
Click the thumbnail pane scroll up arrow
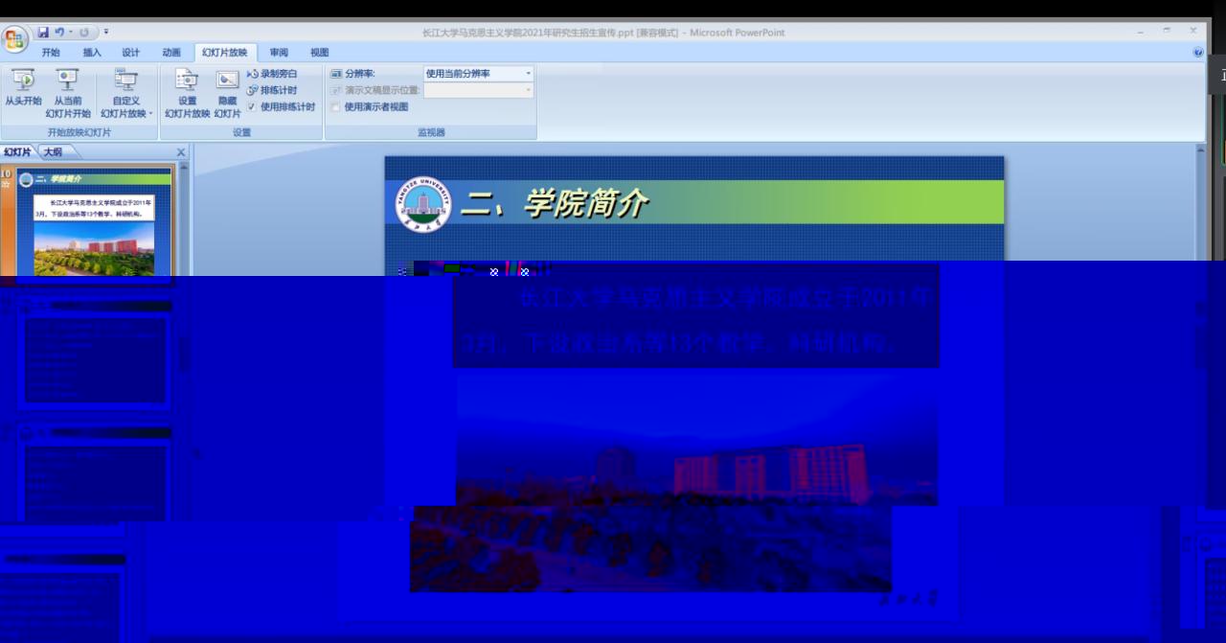tap(184, 168)
